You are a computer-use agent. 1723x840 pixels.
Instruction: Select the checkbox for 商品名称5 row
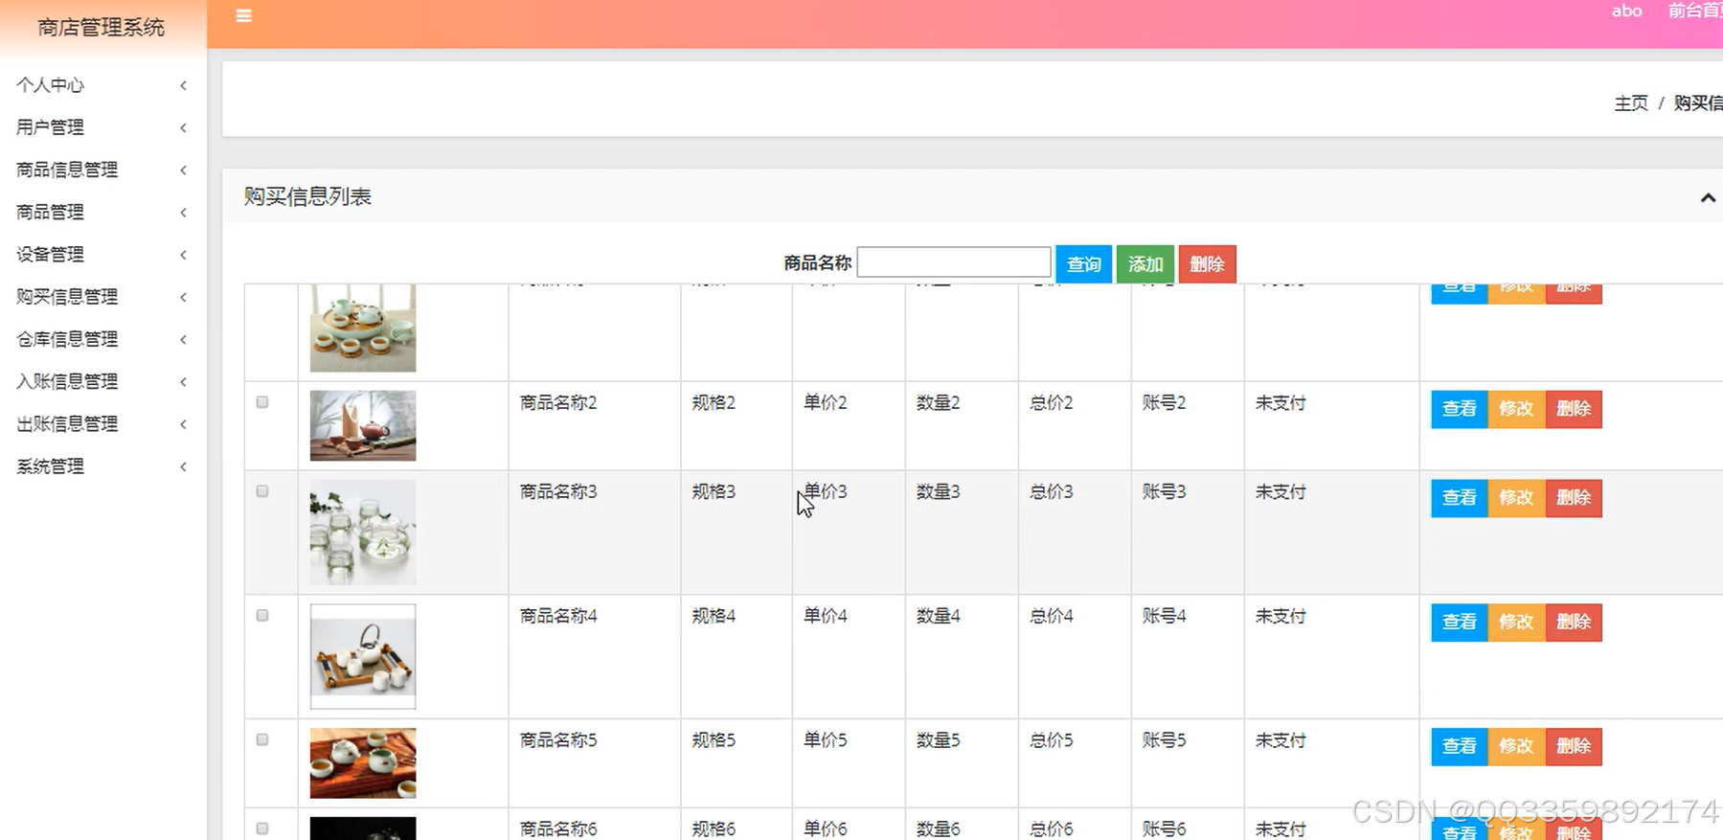[262, 739]
